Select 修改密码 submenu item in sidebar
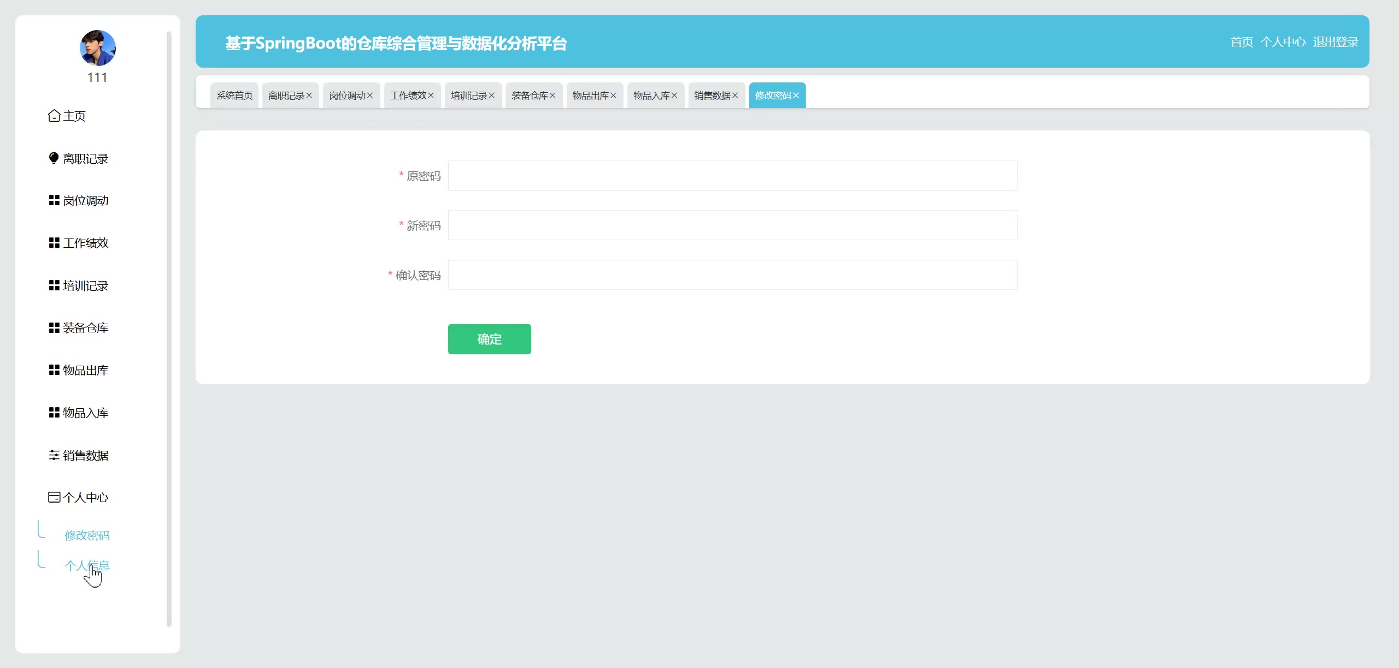 pos(87,535)
